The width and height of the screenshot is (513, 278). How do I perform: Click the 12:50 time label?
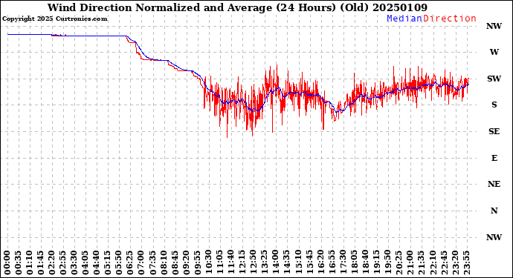click(x=254, y=263)
